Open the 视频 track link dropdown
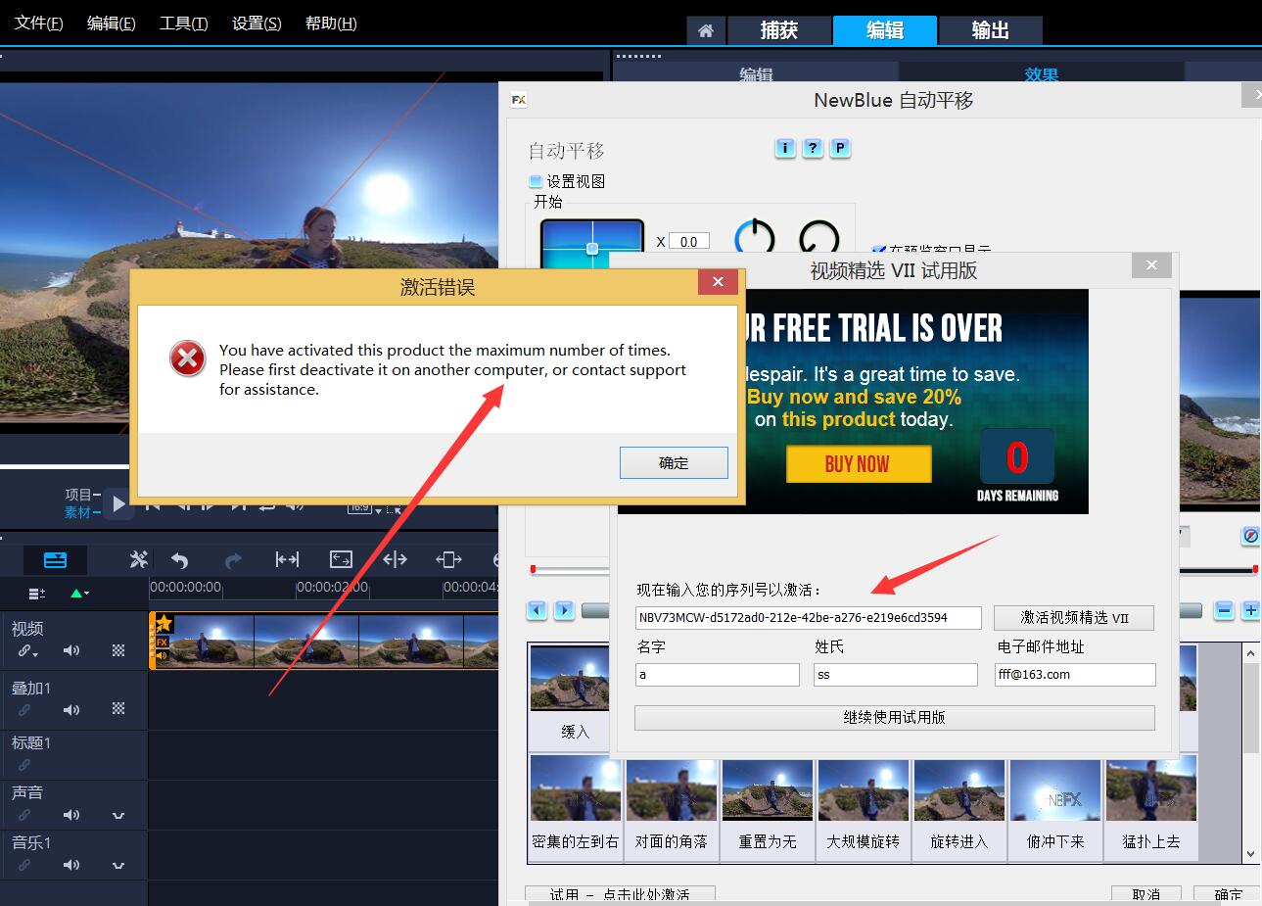This screenshot has width=1262, height=906. pyautogui.click(x=27, y=651)
